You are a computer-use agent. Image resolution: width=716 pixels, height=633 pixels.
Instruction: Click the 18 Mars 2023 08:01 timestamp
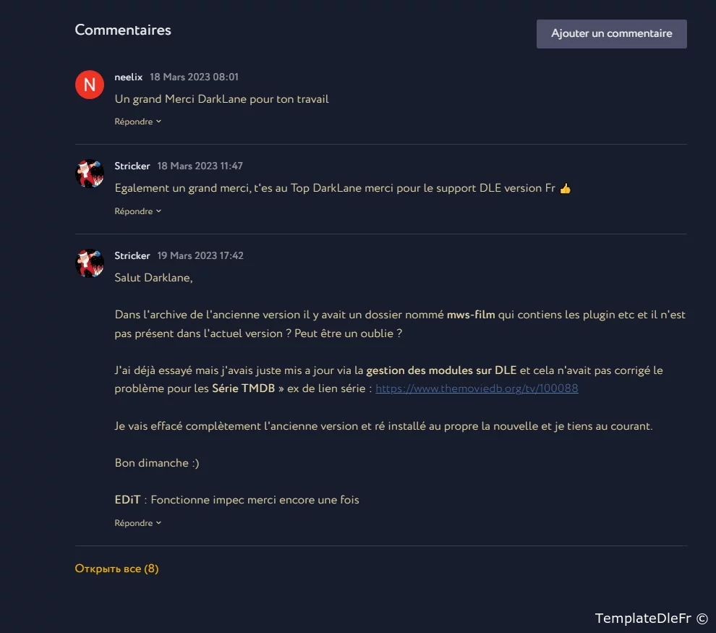pyautogui.click(x=194, y=77)
